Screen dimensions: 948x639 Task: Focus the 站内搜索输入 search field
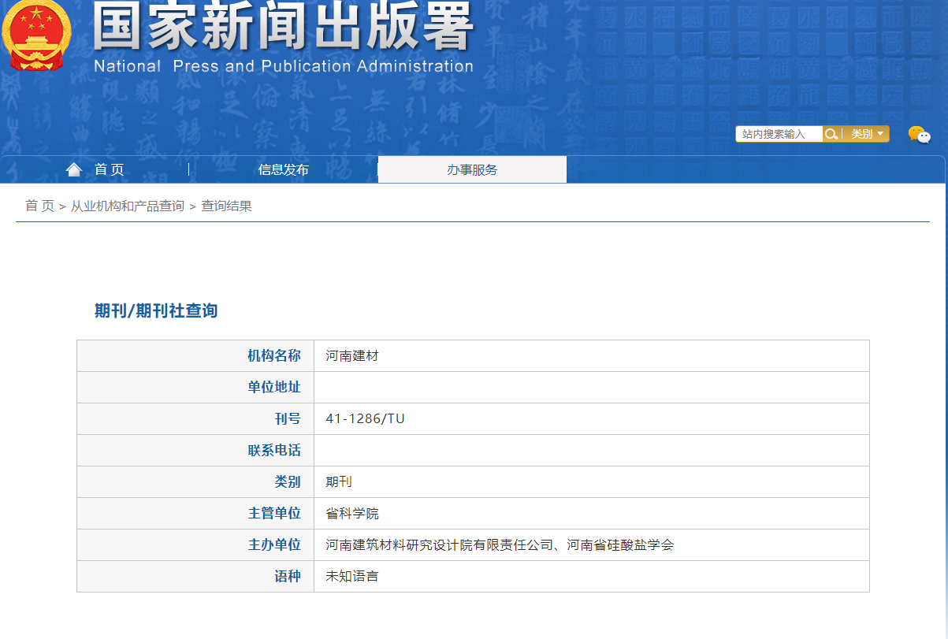(x=778, y=134)
